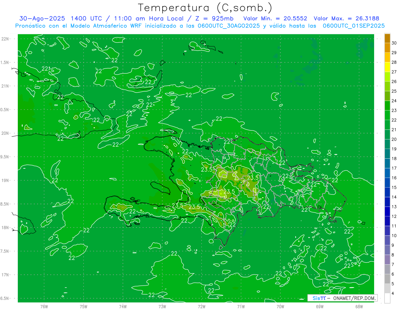
Task: Click the "17N" latitude axis label
Action: pyautogui.click(x=5, y=275)
